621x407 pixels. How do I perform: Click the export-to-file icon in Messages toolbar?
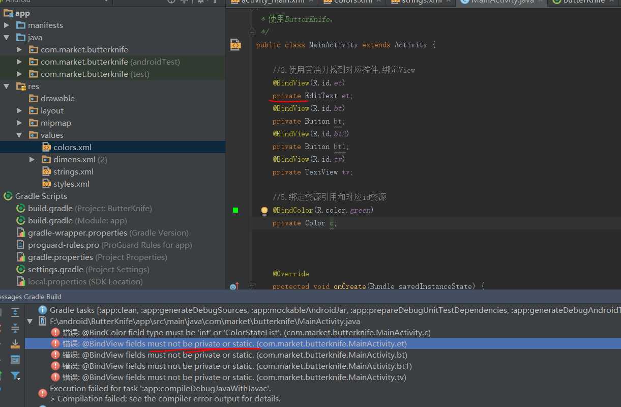15,344
